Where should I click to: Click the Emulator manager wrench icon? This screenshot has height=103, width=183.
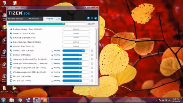(x=11, y=29)
